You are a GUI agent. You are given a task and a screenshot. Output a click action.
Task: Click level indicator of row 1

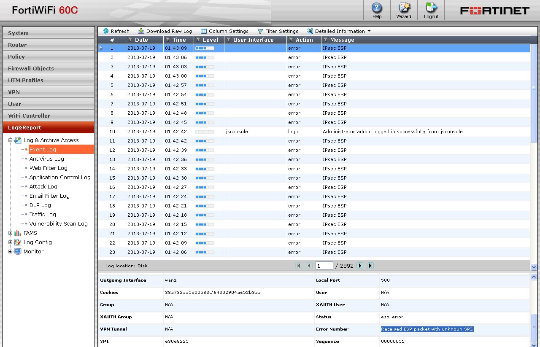coord(205,48)
